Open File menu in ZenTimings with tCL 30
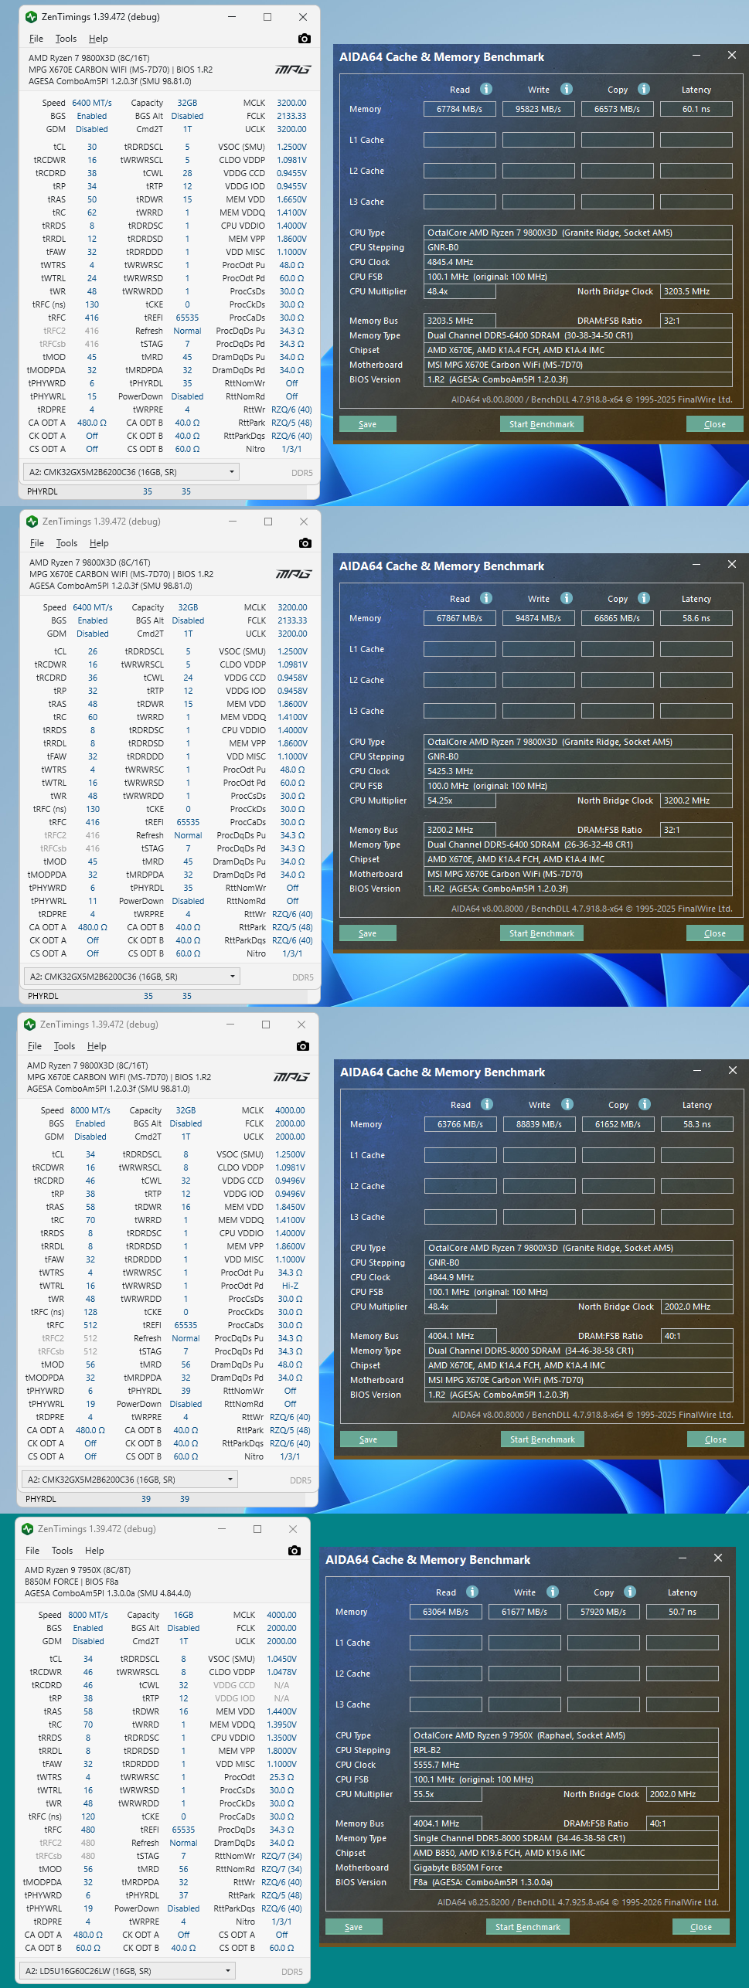This screenshot has width=749, height=1988. coord(36,39)
